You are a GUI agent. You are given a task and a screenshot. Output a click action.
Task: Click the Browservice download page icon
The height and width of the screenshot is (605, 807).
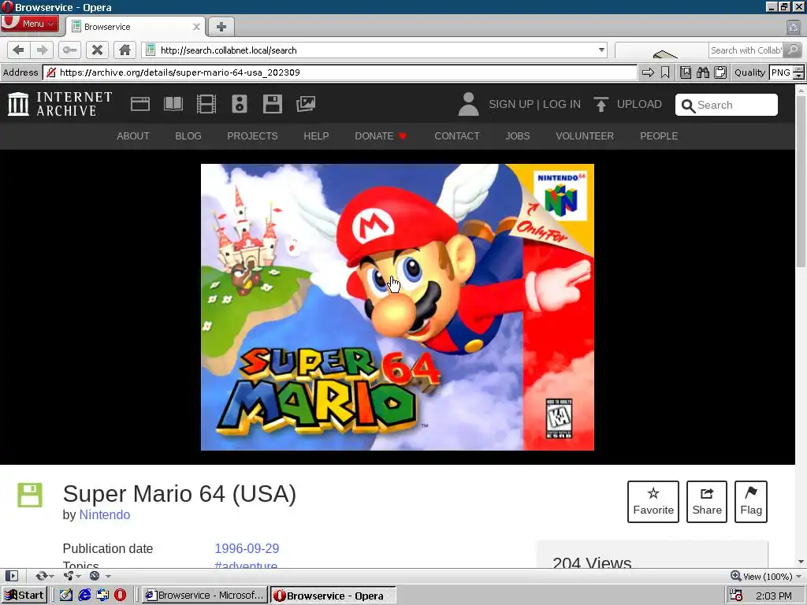[686, 72]
